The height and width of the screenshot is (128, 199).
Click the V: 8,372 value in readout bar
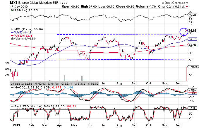click(x=80, y=84)
